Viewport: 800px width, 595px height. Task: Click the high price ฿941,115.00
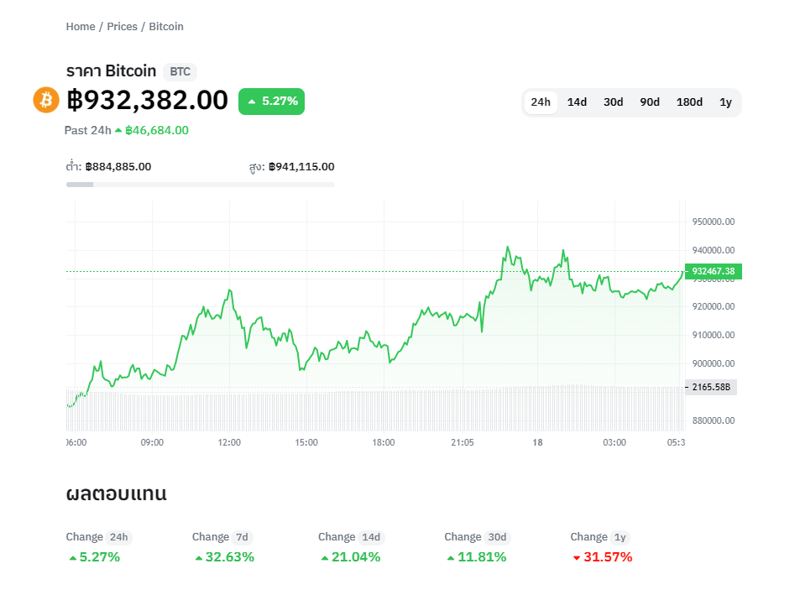(x=301, y=167)
